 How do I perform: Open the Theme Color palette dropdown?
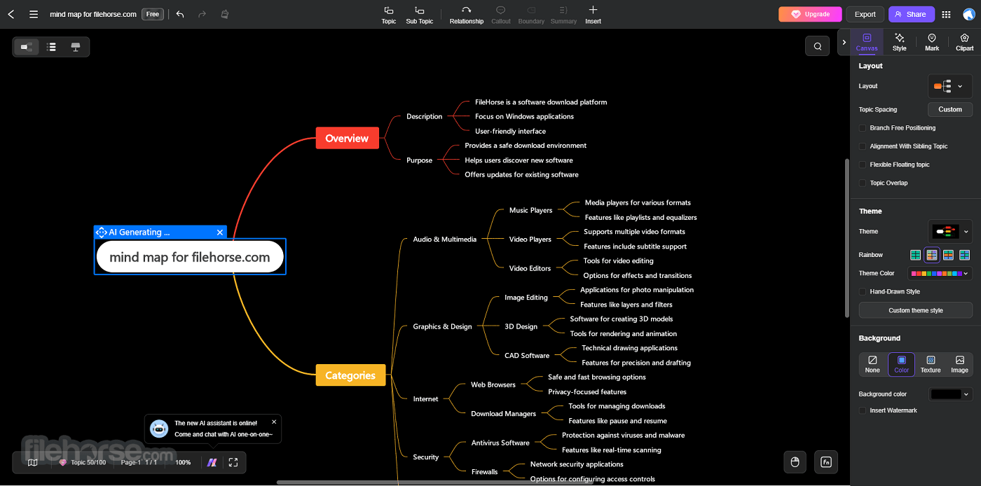click(940, 273)
